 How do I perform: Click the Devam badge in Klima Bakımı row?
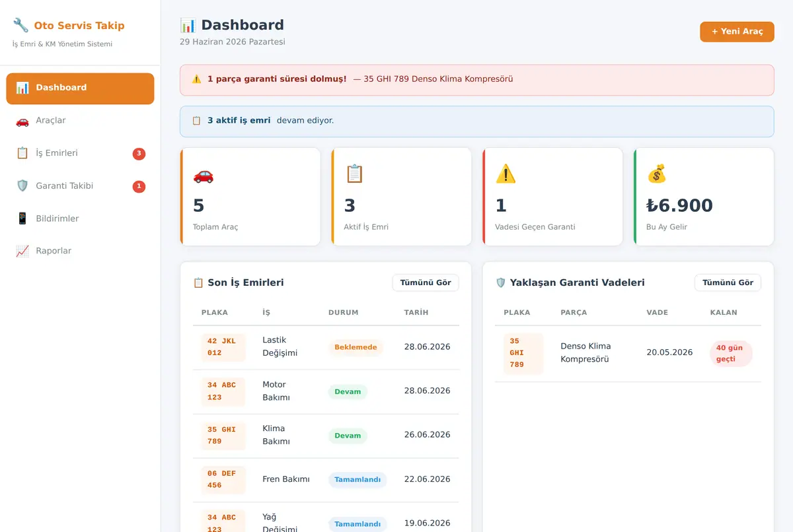[348, 436]
